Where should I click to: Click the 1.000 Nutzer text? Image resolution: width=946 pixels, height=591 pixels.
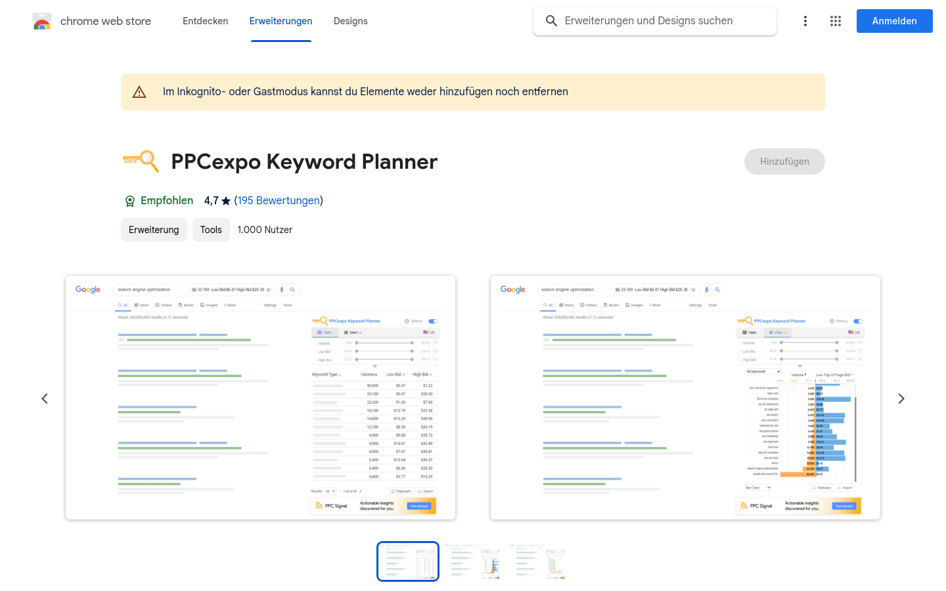tap(265, 230)
